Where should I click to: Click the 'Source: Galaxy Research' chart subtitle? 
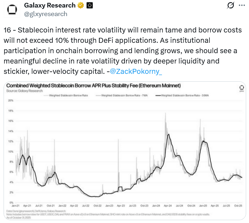24,91
